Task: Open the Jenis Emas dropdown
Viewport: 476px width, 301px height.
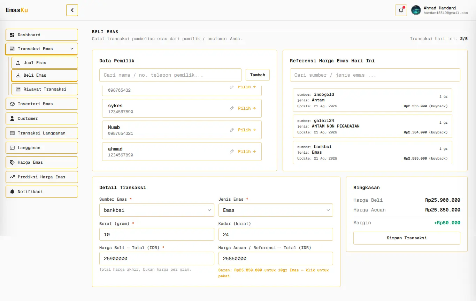Action: point(276,210)
